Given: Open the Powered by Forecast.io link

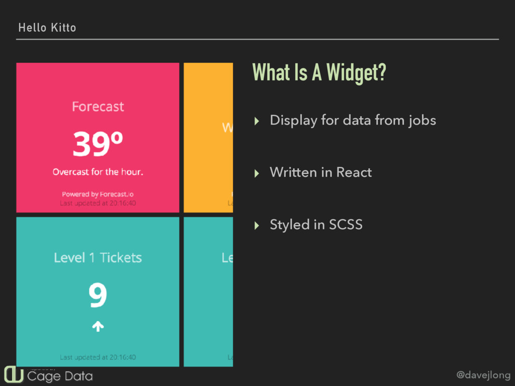Looking at the screenshot, I should coord(98,195).
